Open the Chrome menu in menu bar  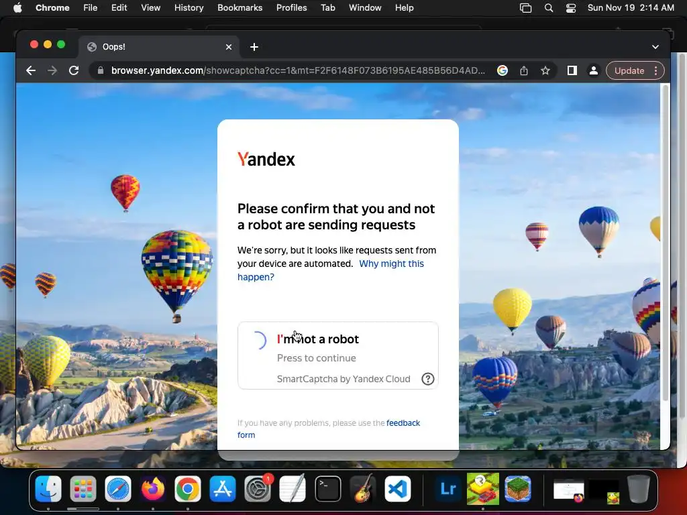(x=52, y=8)
